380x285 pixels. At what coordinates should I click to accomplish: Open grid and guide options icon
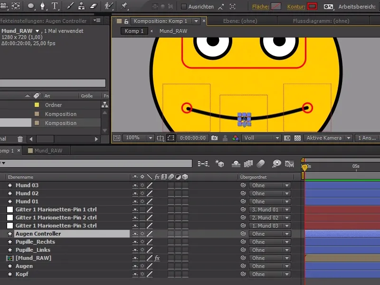160,138
